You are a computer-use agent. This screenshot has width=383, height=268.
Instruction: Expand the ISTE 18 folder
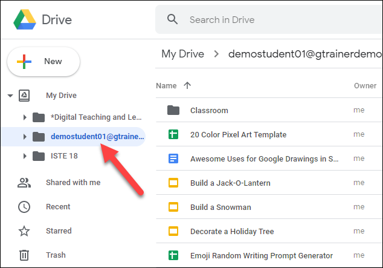click(25, 156)
